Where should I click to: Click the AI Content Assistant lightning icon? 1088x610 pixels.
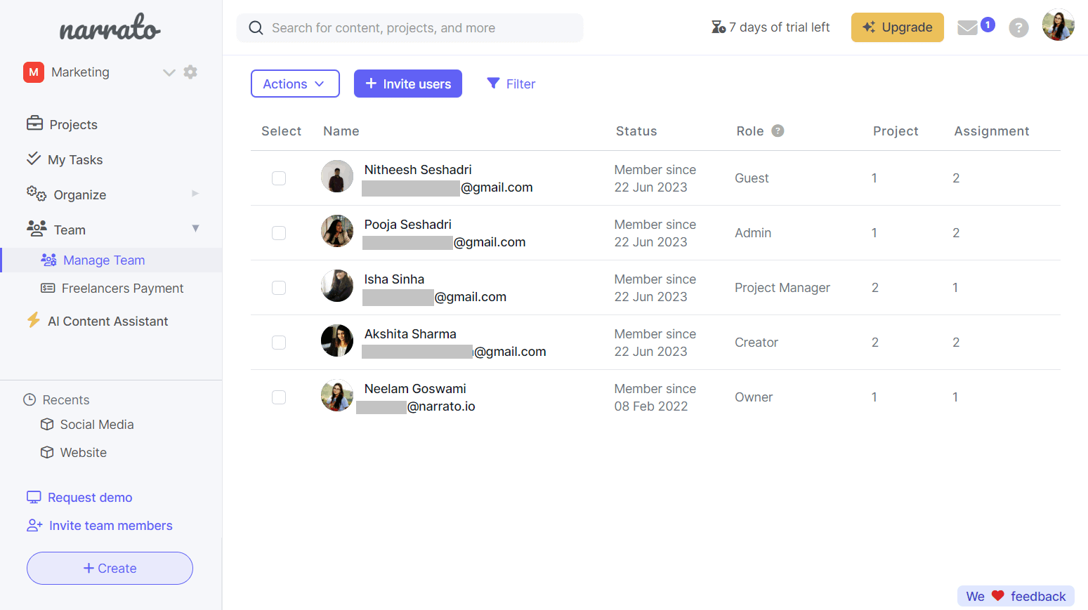(33, 320)
